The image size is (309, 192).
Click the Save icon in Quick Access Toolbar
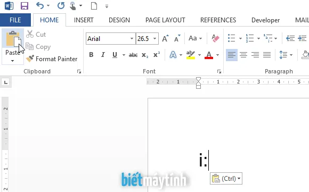(25, 6)
